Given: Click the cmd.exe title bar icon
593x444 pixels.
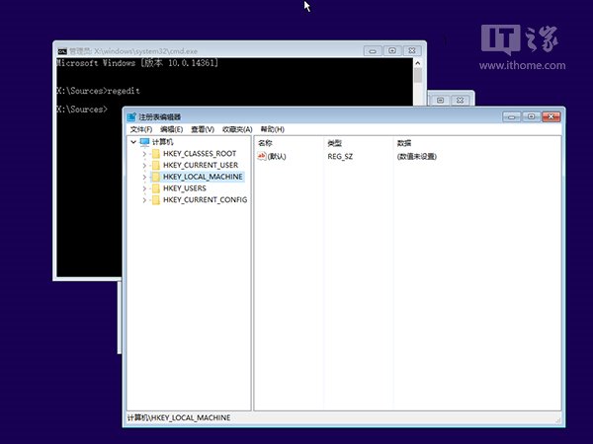Looking at the screenshot, I should 62,50.
